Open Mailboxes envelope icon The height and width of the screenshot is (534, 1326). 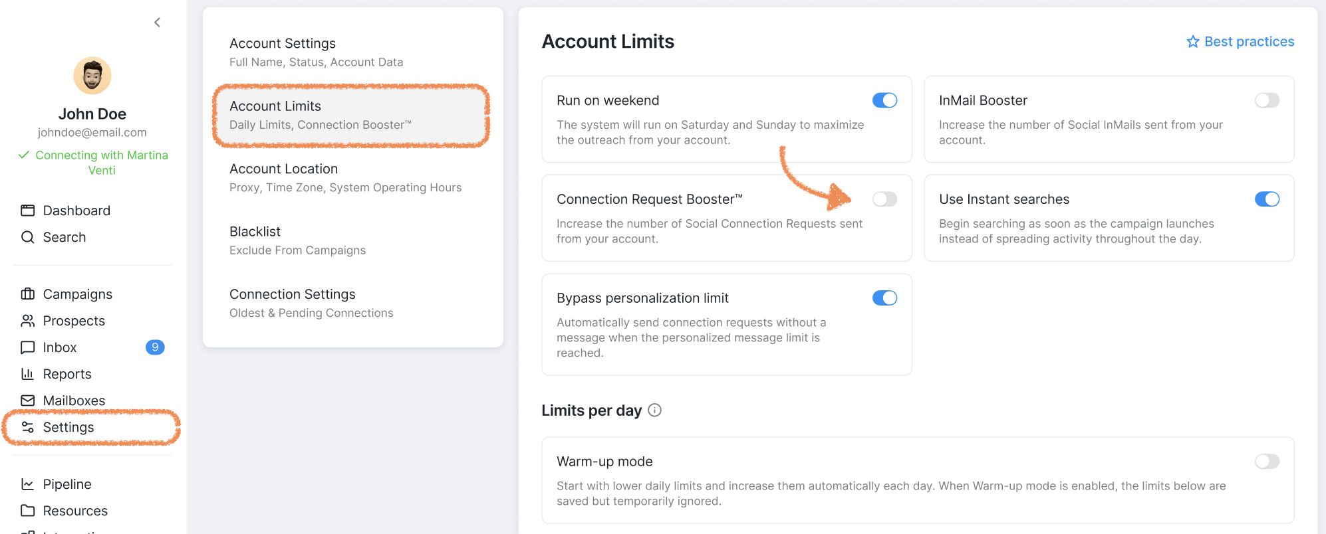[27, 400]
